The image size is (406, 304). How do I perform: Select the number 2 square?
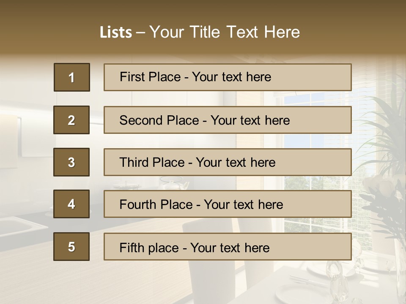pyautogui.click(x=71, y=120)
